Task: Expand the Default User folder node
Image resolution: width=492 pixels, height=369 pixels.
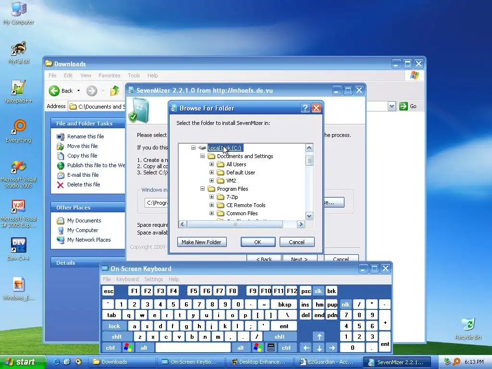Action: coord(211,172)
